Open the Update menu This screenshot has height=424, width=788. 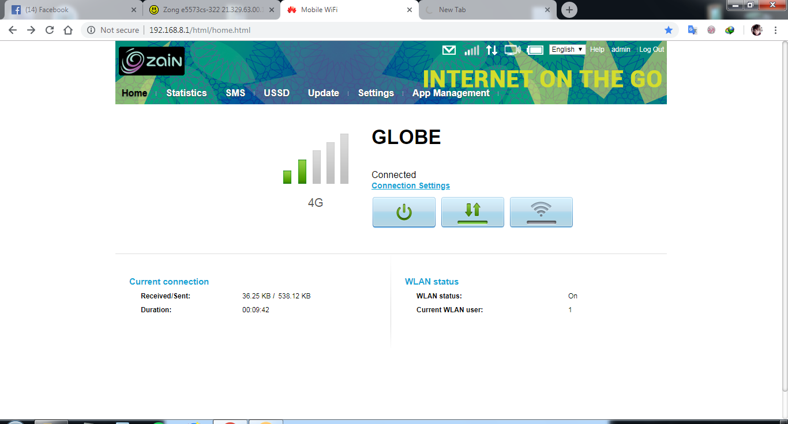[324, 93]
